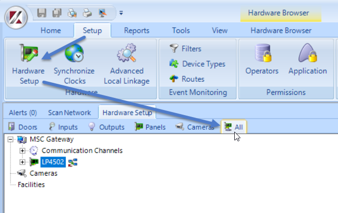
Task: Show Panels in hardware view
Action: (150, 127)
